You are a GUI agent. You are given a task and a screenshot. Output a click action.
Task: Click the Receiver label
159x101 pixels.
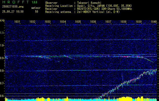click(x=51, y=9)
